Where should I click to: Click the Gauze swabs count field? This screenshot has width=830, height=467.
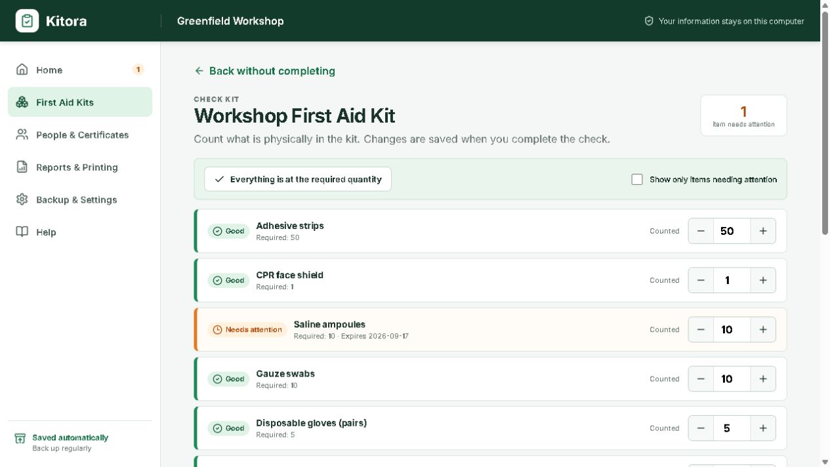coord(732,378)
